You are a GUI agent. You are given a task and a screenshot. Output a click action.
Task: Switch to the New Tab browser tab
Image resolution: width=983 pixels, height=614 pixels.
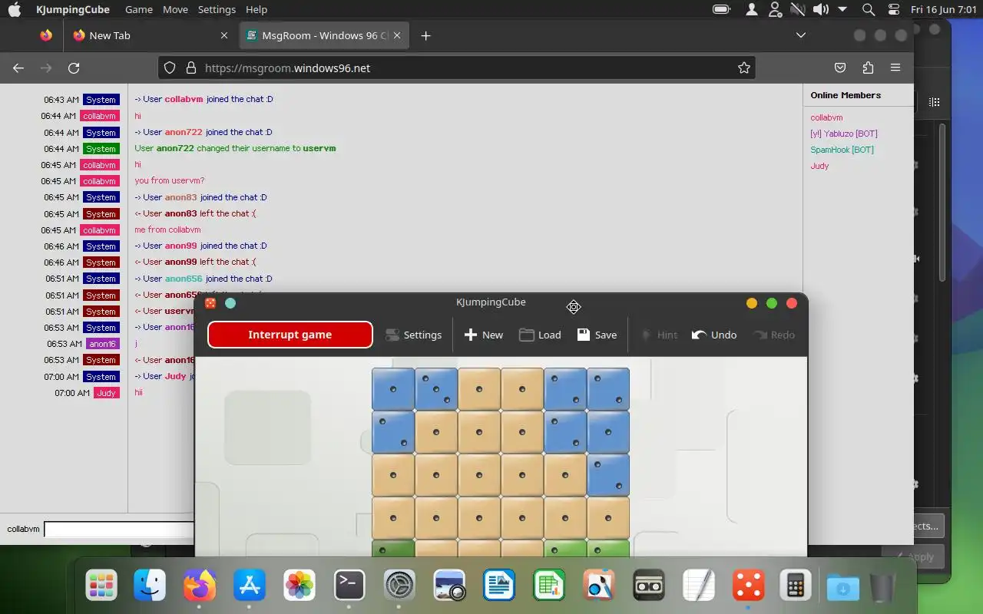click(x=150, y=35)
